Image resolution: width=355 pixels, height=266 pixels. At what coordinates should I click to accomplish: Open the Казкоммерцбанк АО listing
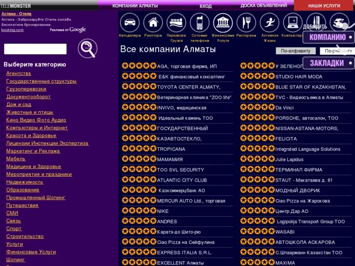pyautogui.click(x=182, y=191)
